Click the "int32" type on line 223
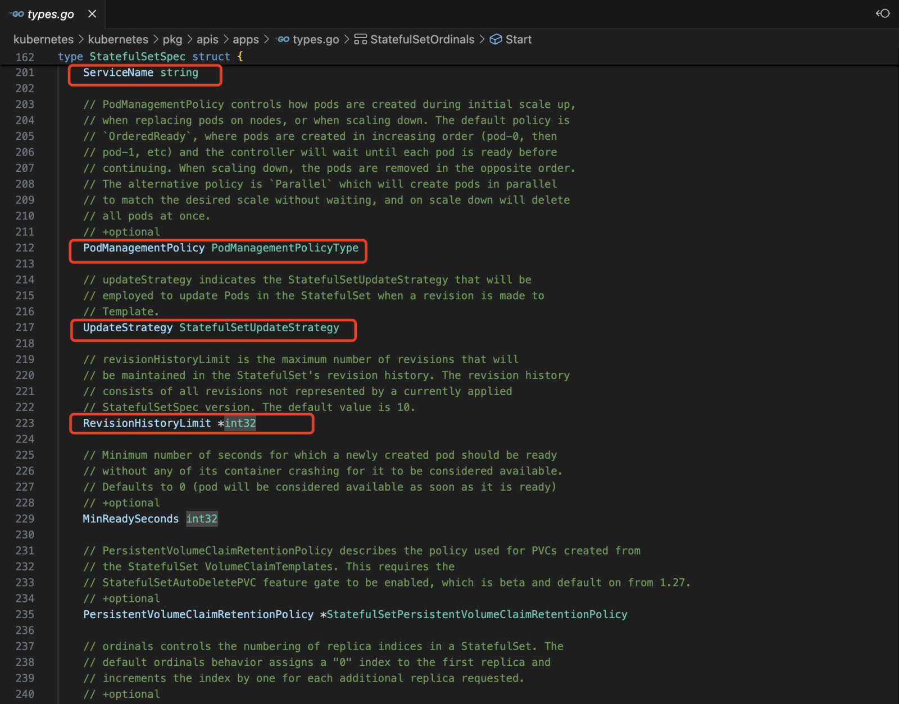Image resolution: width=899 pixels, height=704 pixels. [x=240, y=423]
